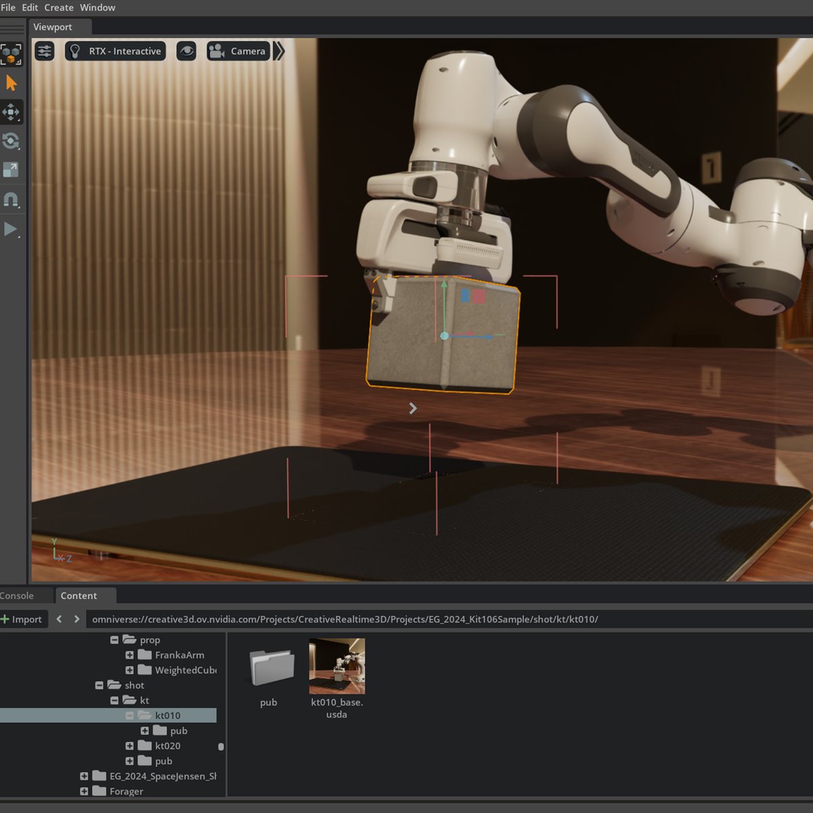Open viewport settings sliders icon
Screen dimensions: 813x813
click(x=45, y=51)
